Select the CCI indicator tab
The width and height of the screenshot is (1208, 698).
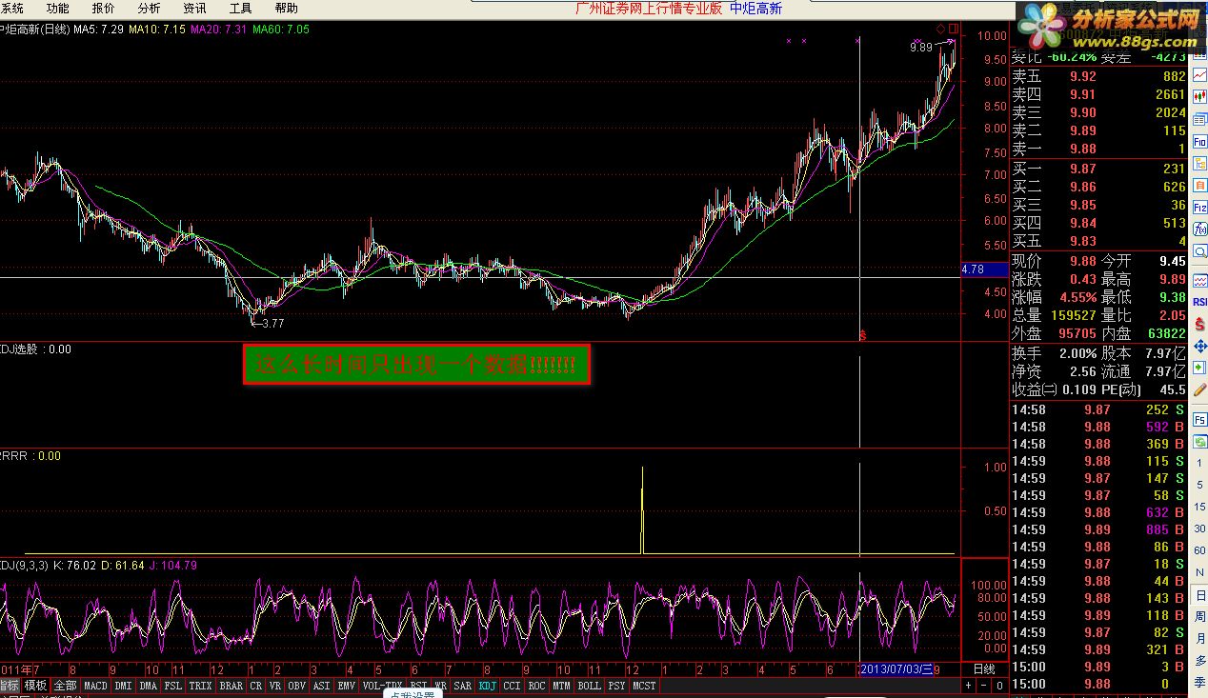513,686
